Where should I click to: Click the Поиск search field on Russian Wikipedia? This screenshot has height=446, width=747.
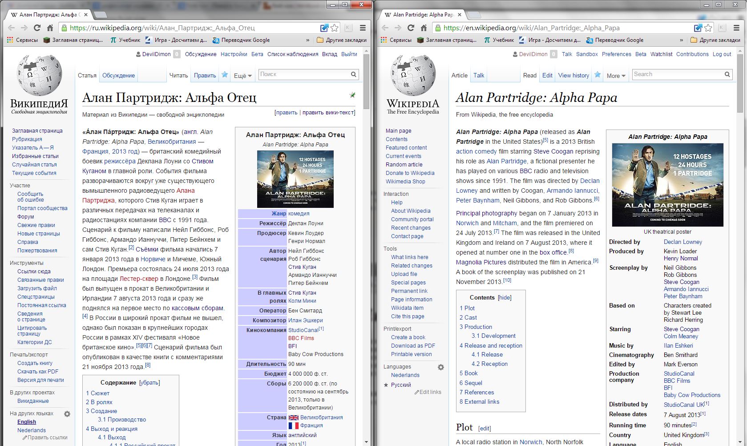pyautogui.click(x=304, y=74)
